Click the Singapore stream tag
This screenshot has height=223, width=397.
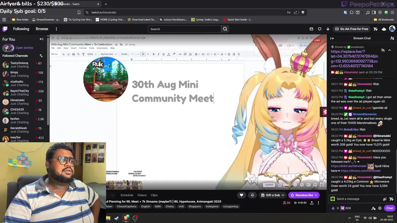point(195,207)
